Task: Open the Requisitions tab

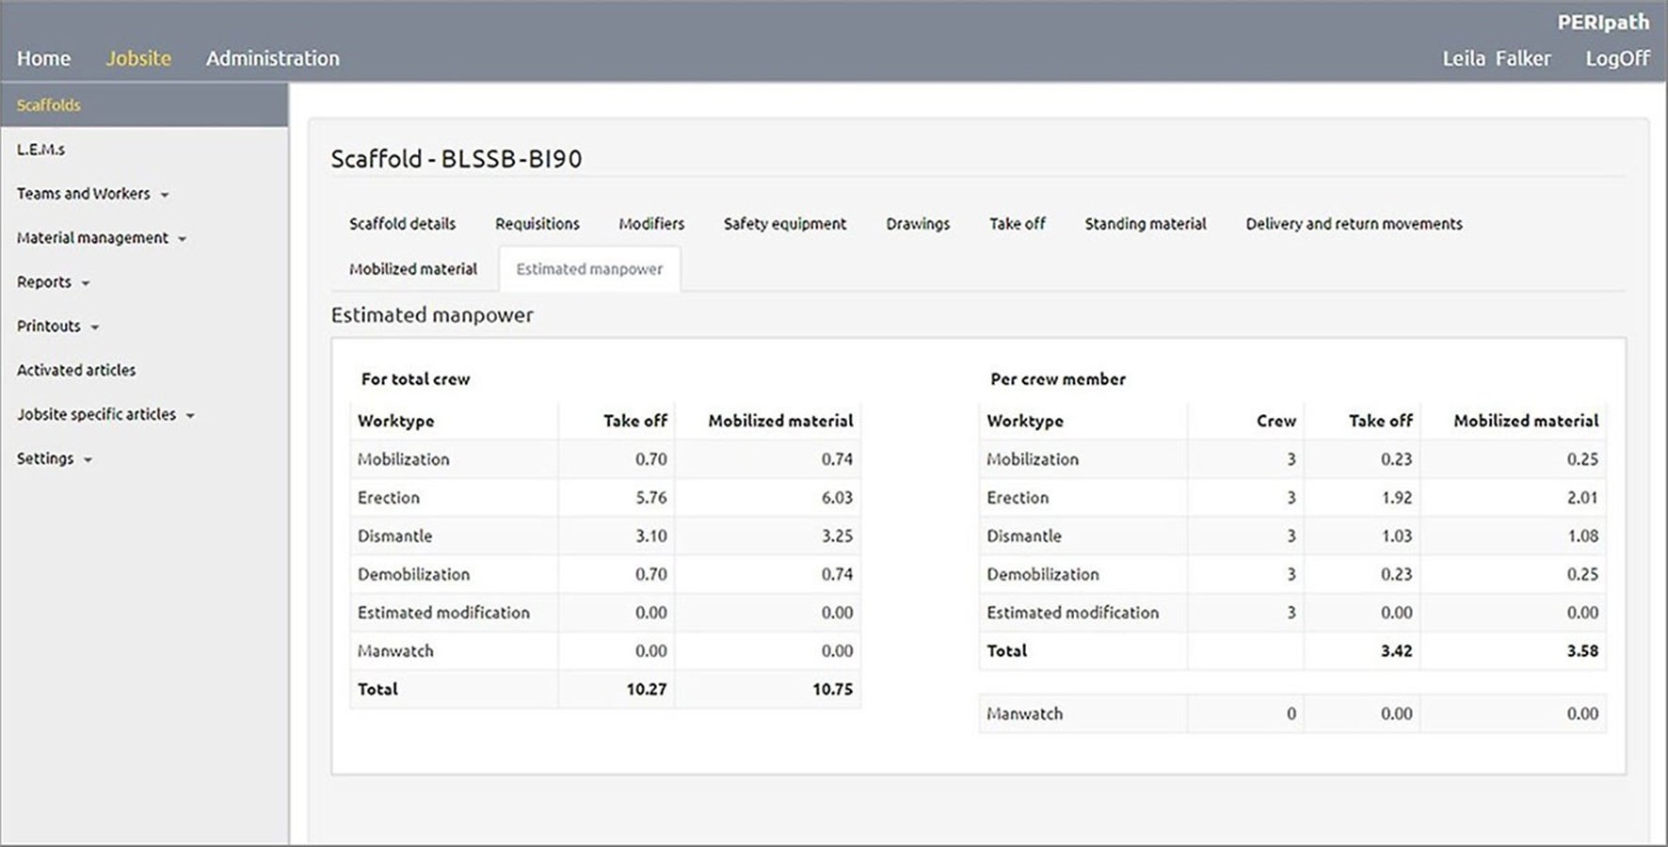Action: [537, 224]
